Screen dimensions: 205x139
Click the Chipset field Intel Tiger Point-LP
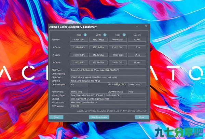pyautogui.click(x=108, y=99)
